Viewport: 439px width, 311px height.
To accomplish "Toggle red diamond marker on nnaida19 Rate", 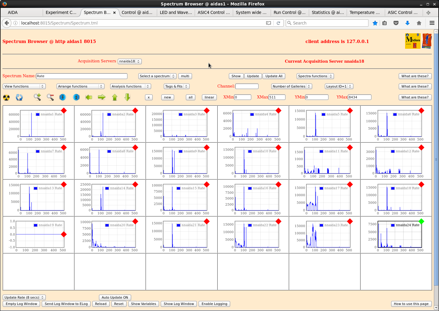I will pos(64,234).
